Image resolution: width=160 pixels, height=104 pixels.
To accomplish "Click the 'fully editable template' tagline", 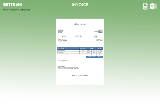I will (17, 10).
